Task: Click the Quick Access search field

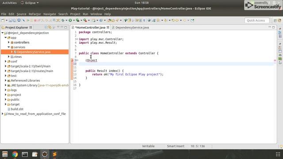Action: pos(257,20)
